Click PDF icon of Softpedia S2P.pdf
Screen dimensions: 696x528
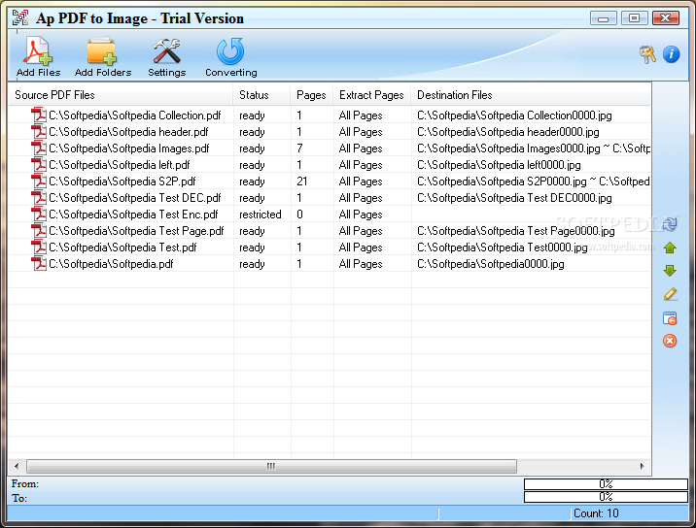coord(39,181)
